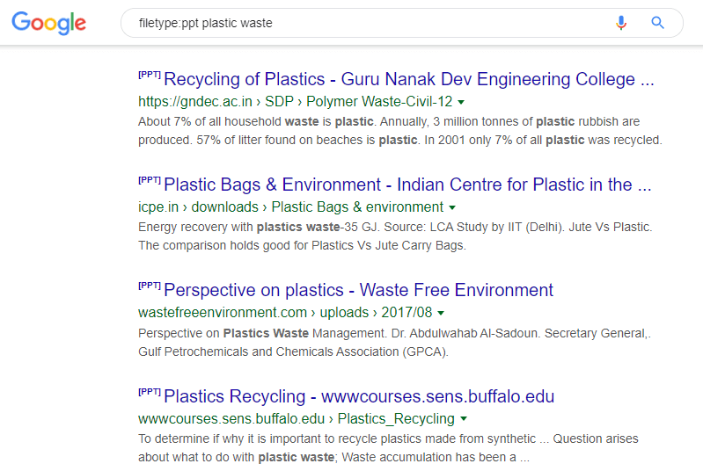Expand dropdown arrow after Polymer Waste-Civil-12
This screenshot has height=471, width=703.
coord(461,102)
